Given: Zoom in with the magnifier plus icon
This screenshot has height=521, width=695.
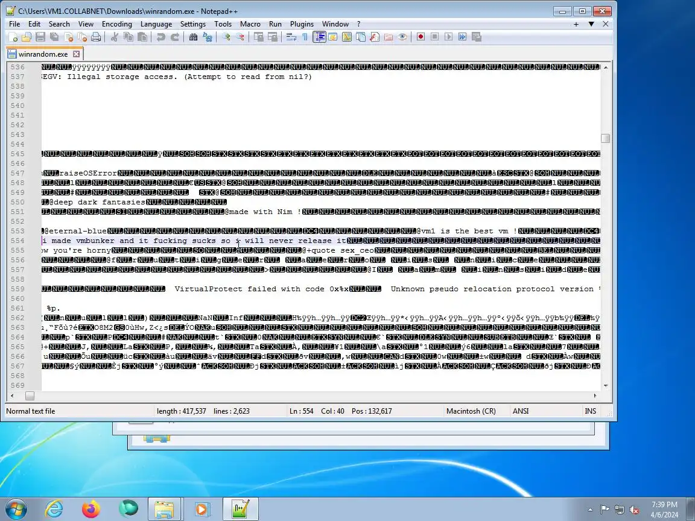Looking at the screenshot, I should (226, 37).
